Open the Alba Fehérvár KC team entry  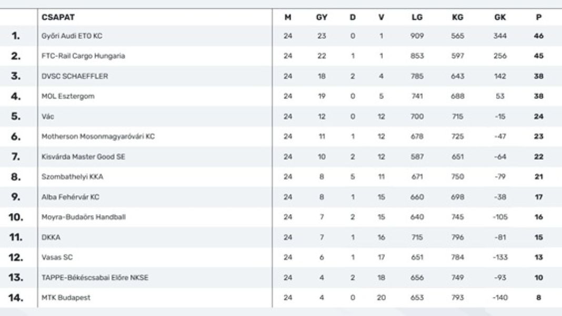tap(70, 197)
